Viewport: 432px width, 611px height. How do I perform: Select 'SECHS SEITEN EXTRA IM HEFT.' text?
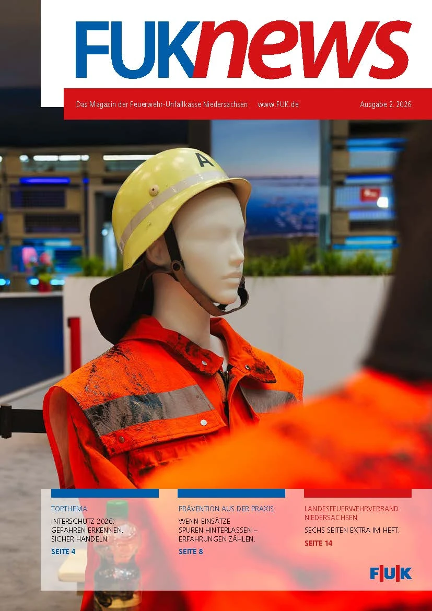[352, 531]
